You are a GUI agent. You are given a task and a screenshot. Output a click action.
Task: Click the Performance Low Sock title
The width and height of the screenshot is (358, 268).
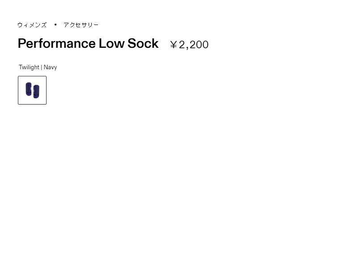(x=88, y=44)
